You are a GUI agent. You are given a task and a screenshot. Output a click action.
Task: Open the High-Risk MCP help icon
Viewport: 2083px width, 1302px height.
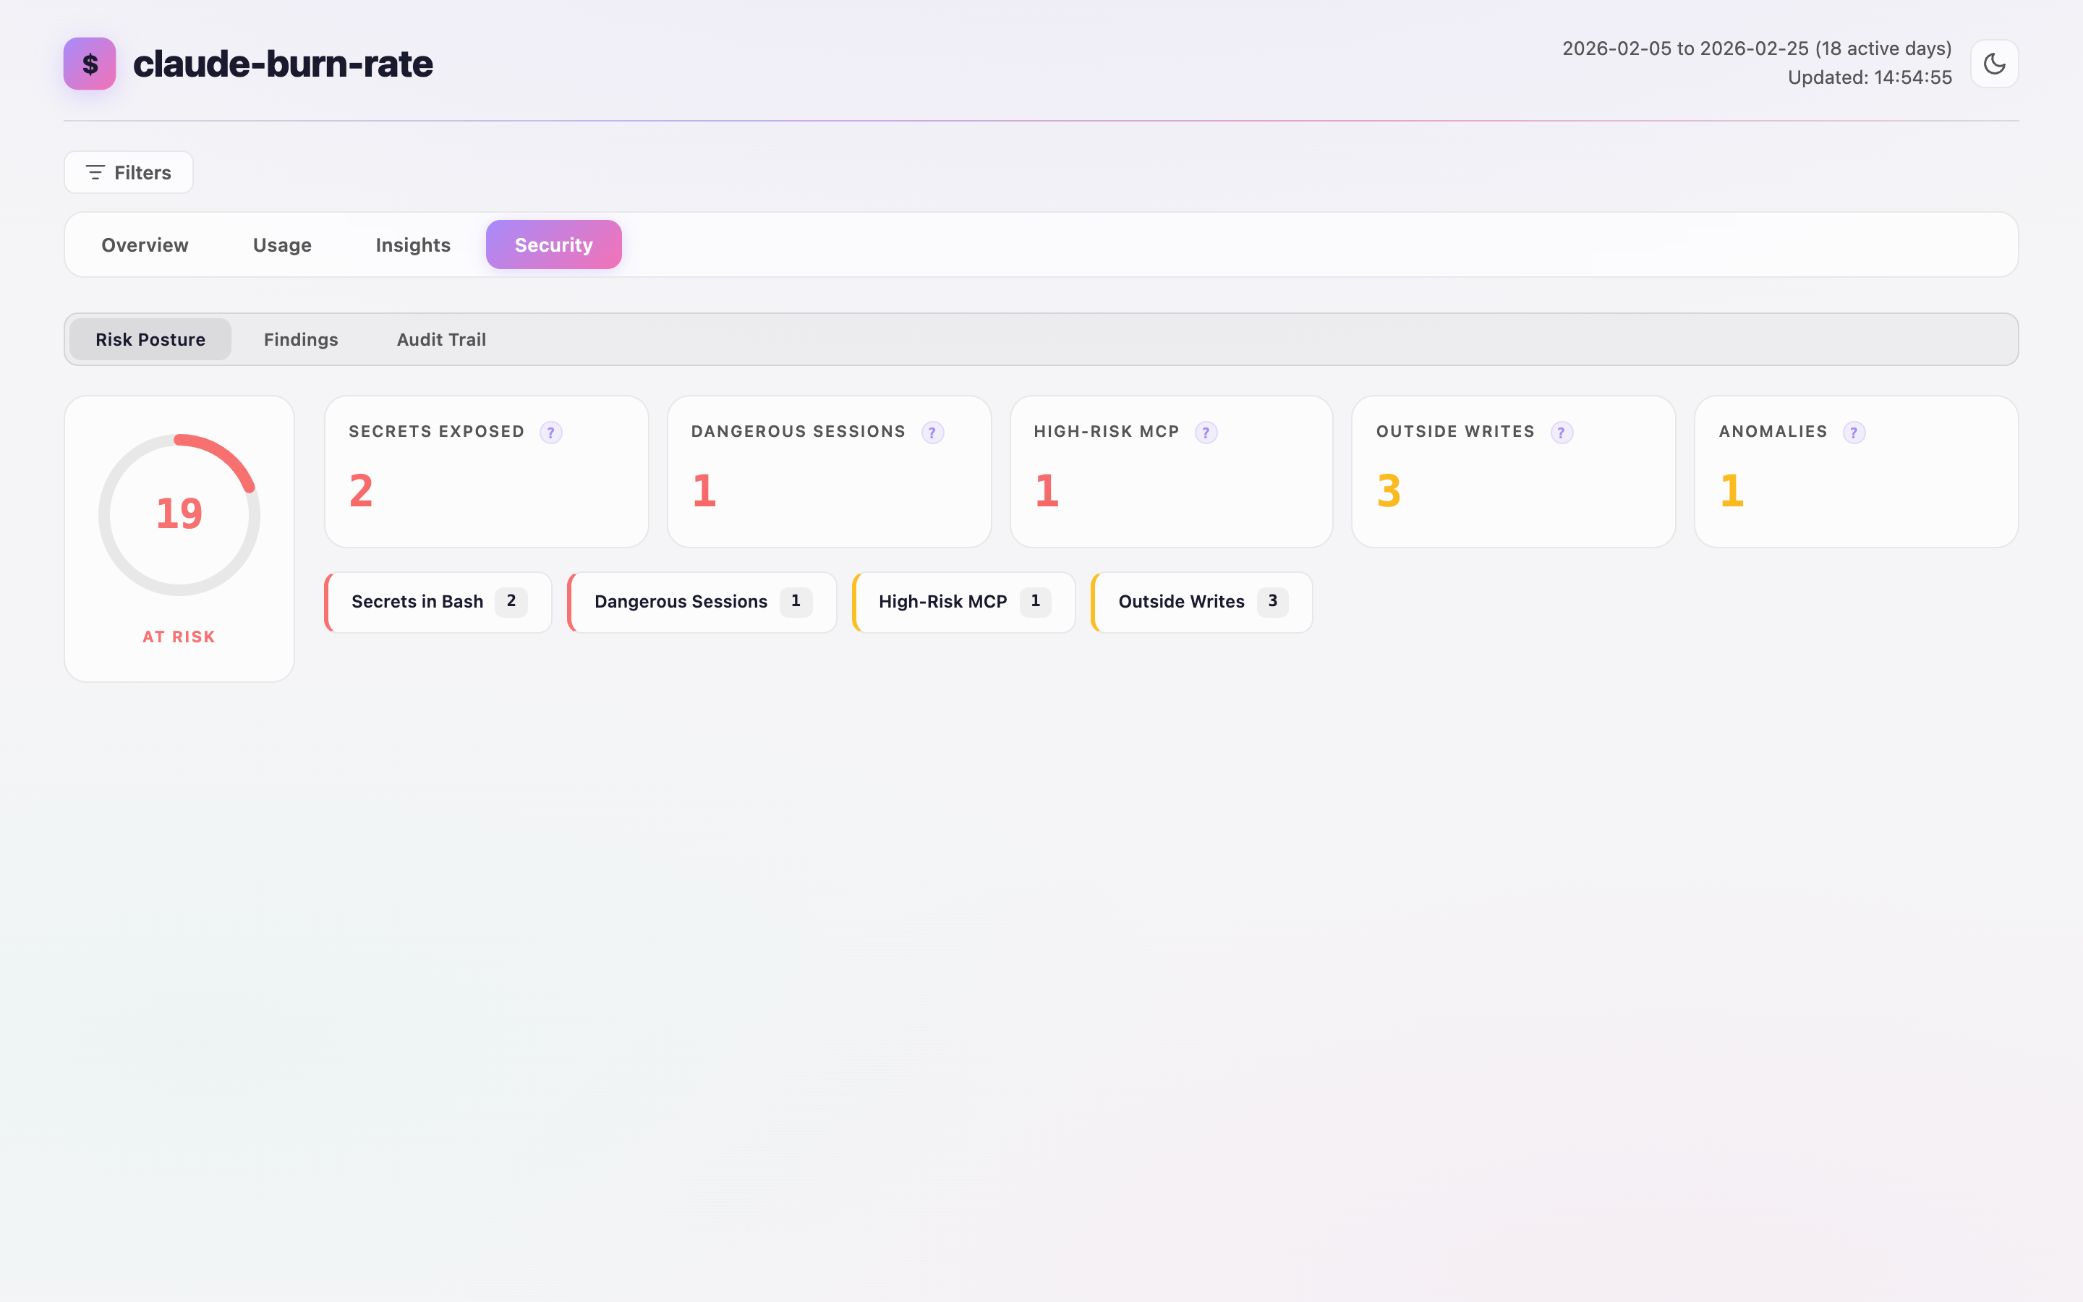pos(1208,433)
